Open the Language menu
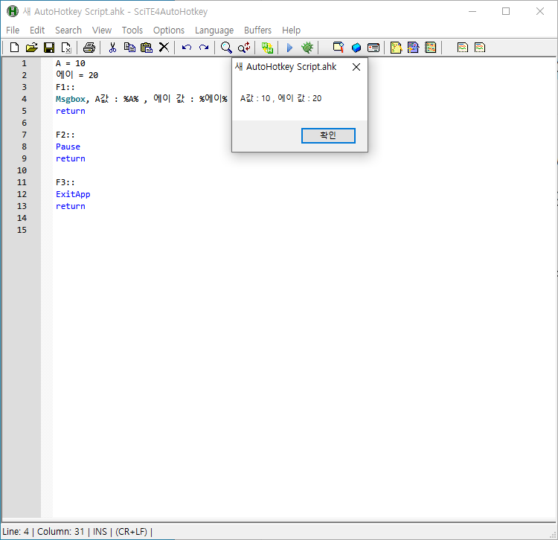The height and width of the screenshot is (540, 558). 214,30
